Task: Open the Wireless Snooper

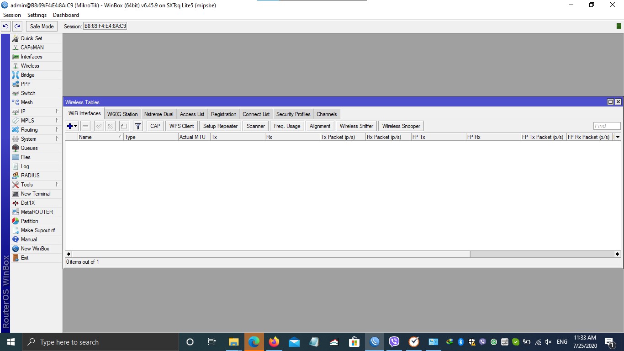Action: (401, 126)
